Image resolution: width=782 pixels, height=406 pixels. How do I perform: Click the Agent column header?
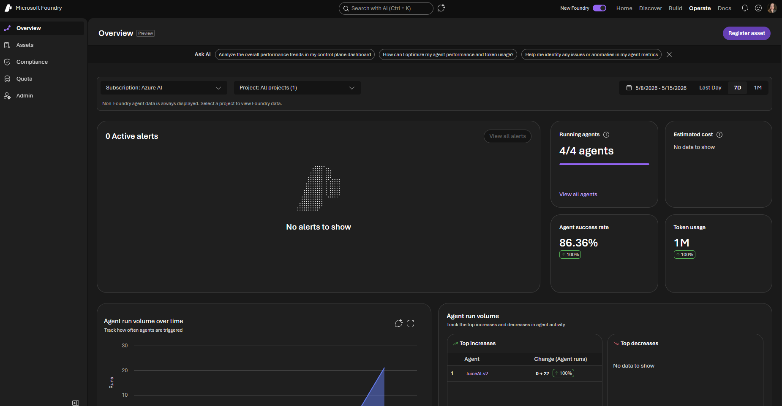(x=472, y=359)
